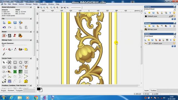Screen dimensions: 178x100
Task: Click the yellow star vector tool icon
Action: coord(26,81)
